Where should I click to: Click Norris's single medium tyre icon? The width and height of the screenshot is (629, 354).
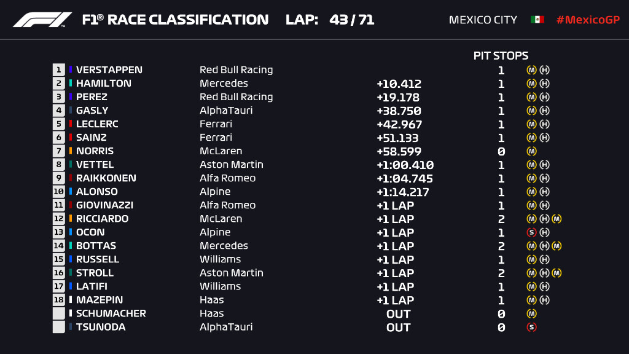[x=531, y=151]
